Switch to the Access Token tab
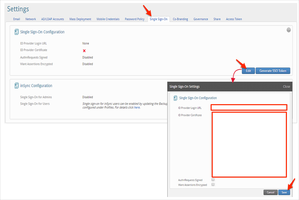Image resolution: width=299 pixels, height=200 pixels. point(234,19)
